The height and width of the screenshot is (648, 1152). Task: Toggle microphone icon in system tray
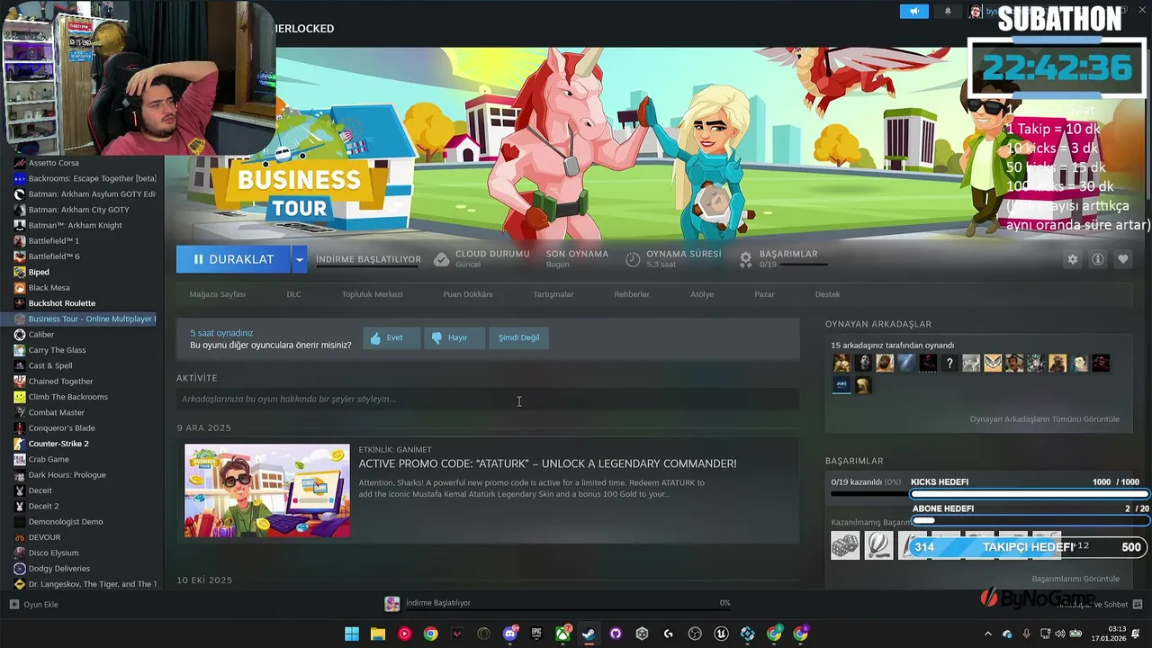pos(1026,634)
